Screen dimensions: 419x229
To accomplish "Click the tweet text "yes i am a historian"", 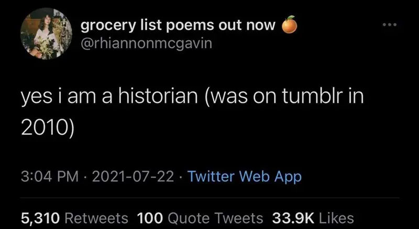I will 109,96.
